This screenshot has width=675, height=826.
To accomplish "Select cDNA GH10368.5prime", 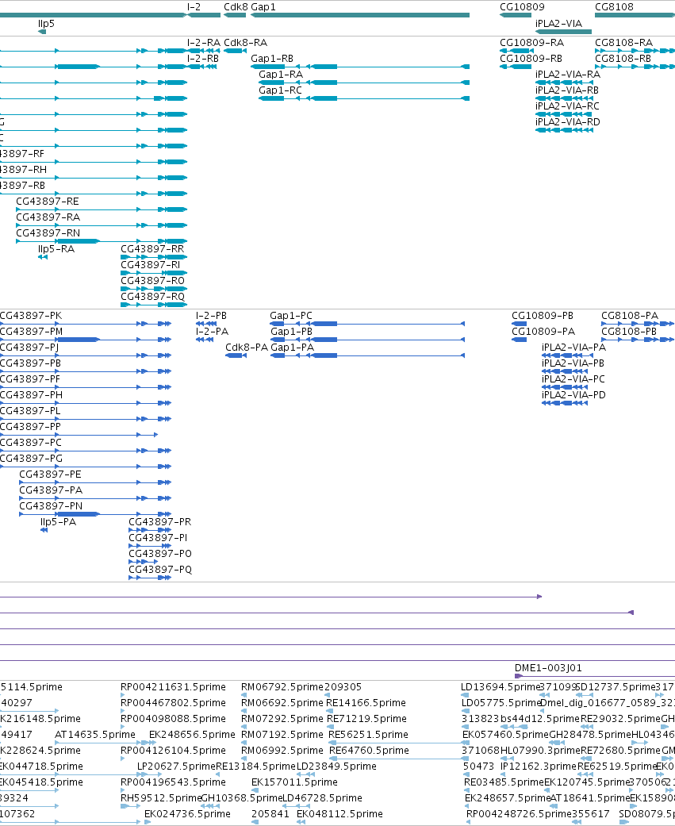I will coord(241,797).
